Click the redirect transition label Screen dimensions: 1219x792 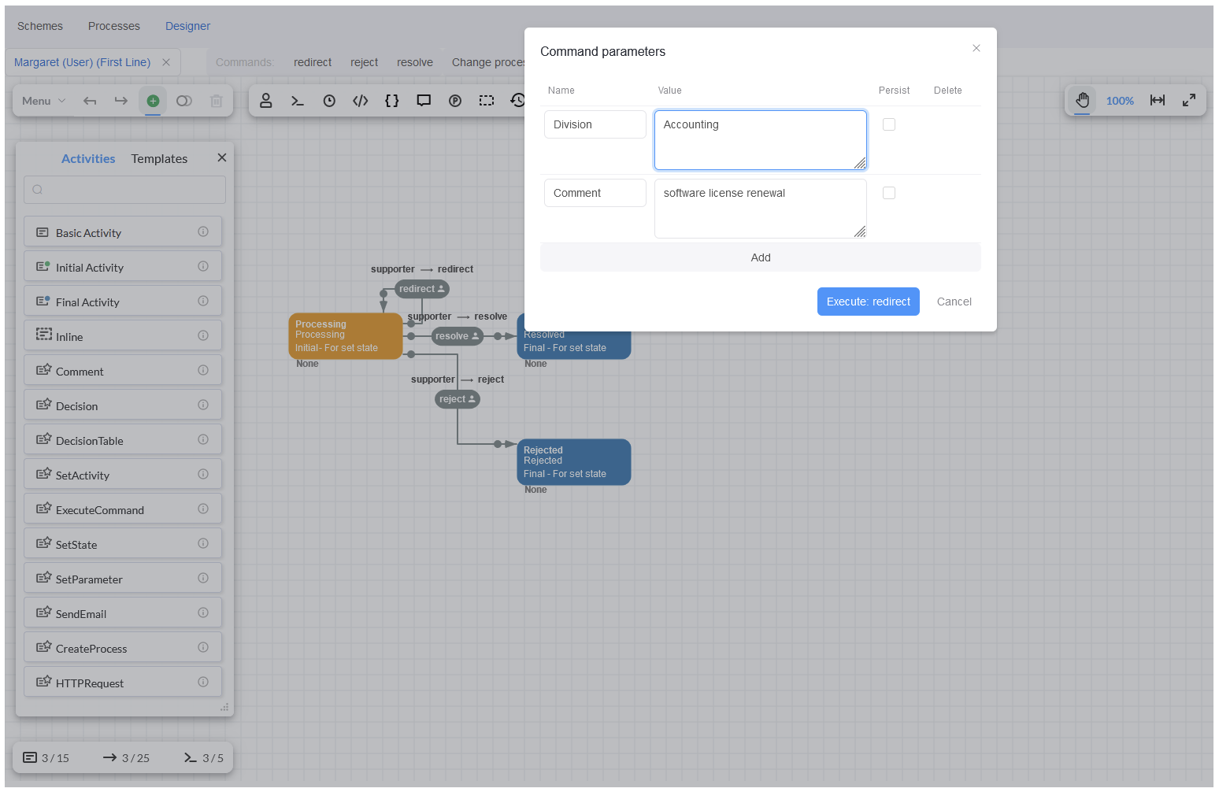click(422, 289)
